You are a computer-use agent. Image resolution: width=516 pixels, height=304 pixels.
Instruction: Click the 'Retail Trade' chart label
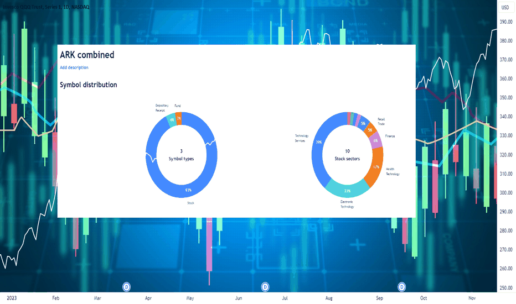(381, 122)
